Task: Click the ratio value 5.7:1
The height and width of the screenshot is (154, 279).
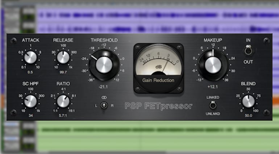Action: (63, 116)
